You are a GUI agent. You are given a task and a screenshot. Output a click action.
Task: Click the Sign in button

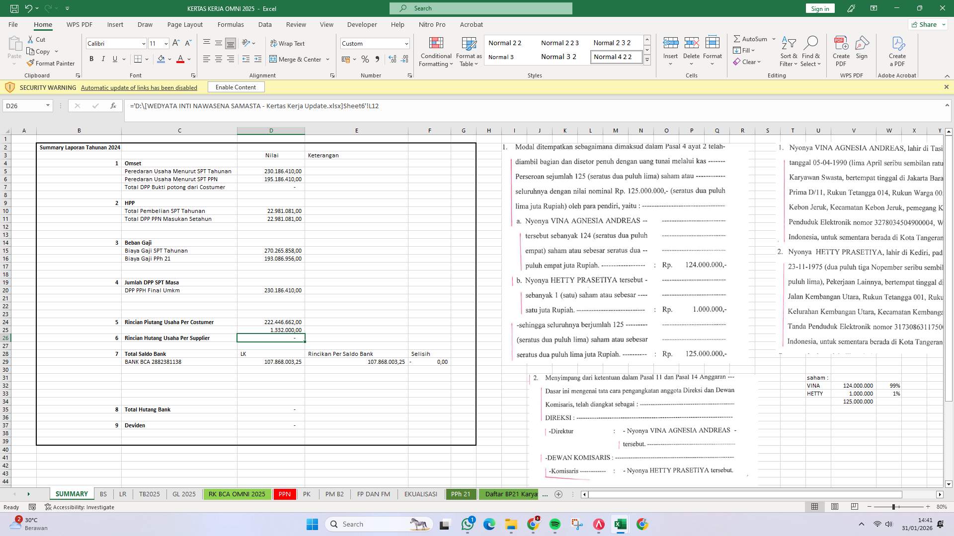coord(819,8)
